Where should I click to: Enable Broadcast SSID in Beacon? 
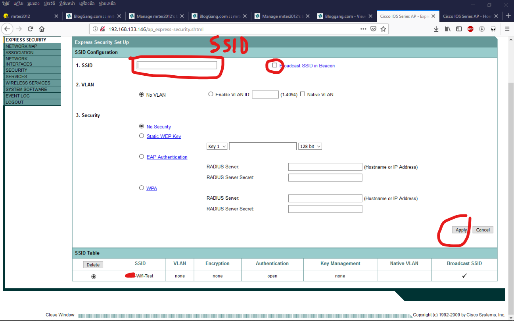(x=274, y=65)
